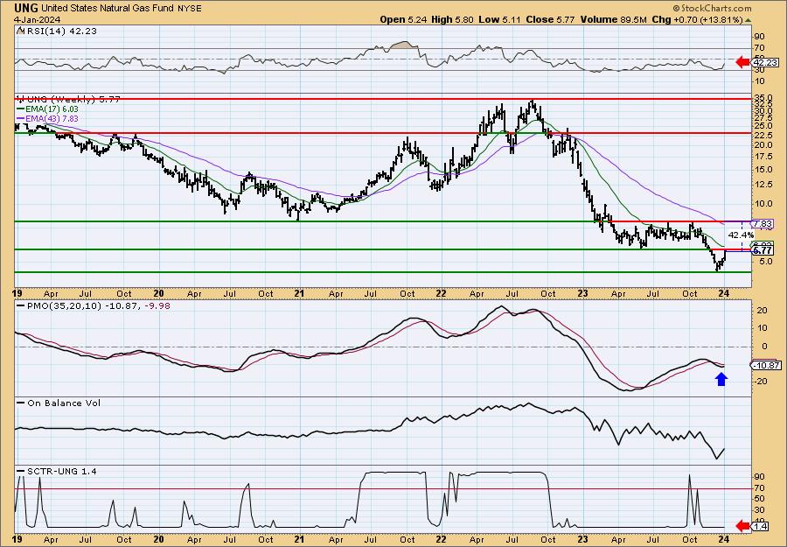Select the Low 5.11 value
787x547 pixels.
click(500, 19)
